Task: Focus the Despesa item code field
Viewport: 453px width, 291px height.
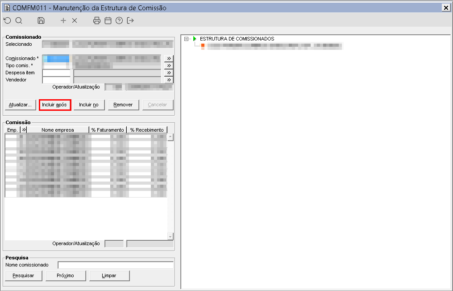Action: [x=56, y=73]
